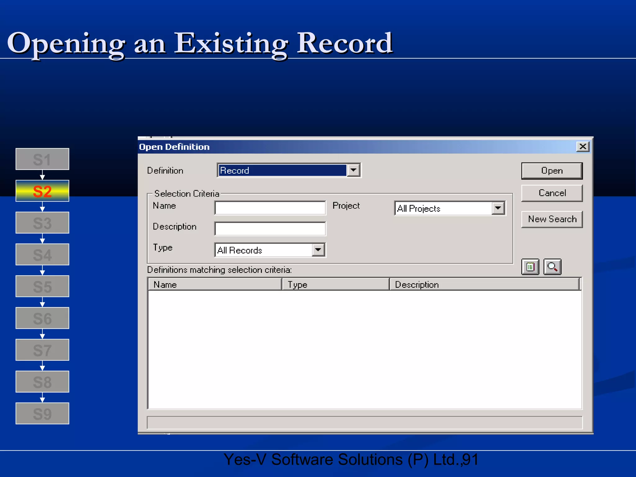The height and width of the screenshot is (477, 636).
Task: Select step S5 box
Action: (43, 286)
